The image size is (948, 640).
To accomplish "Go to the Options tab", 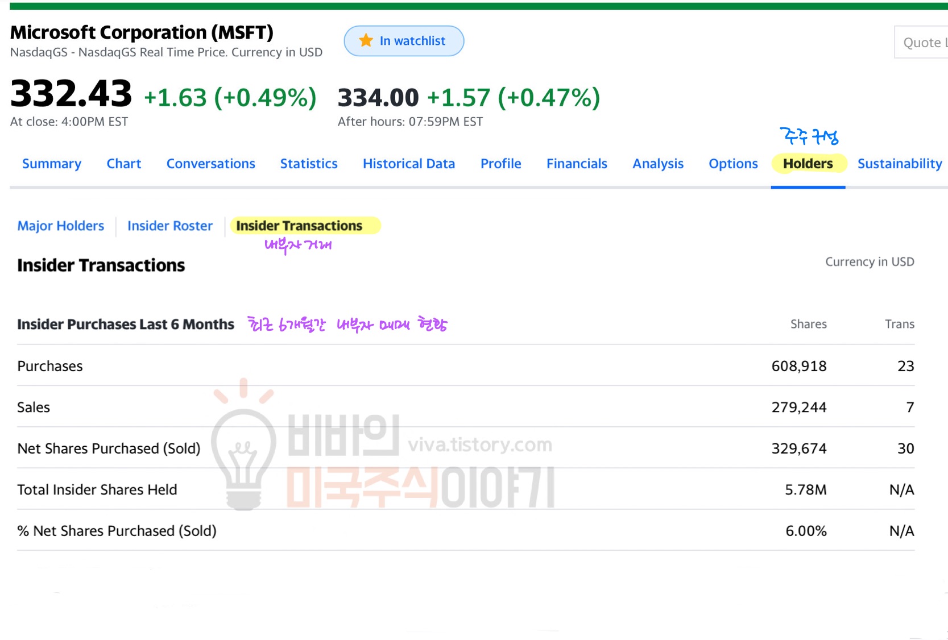I will (733, 164).
